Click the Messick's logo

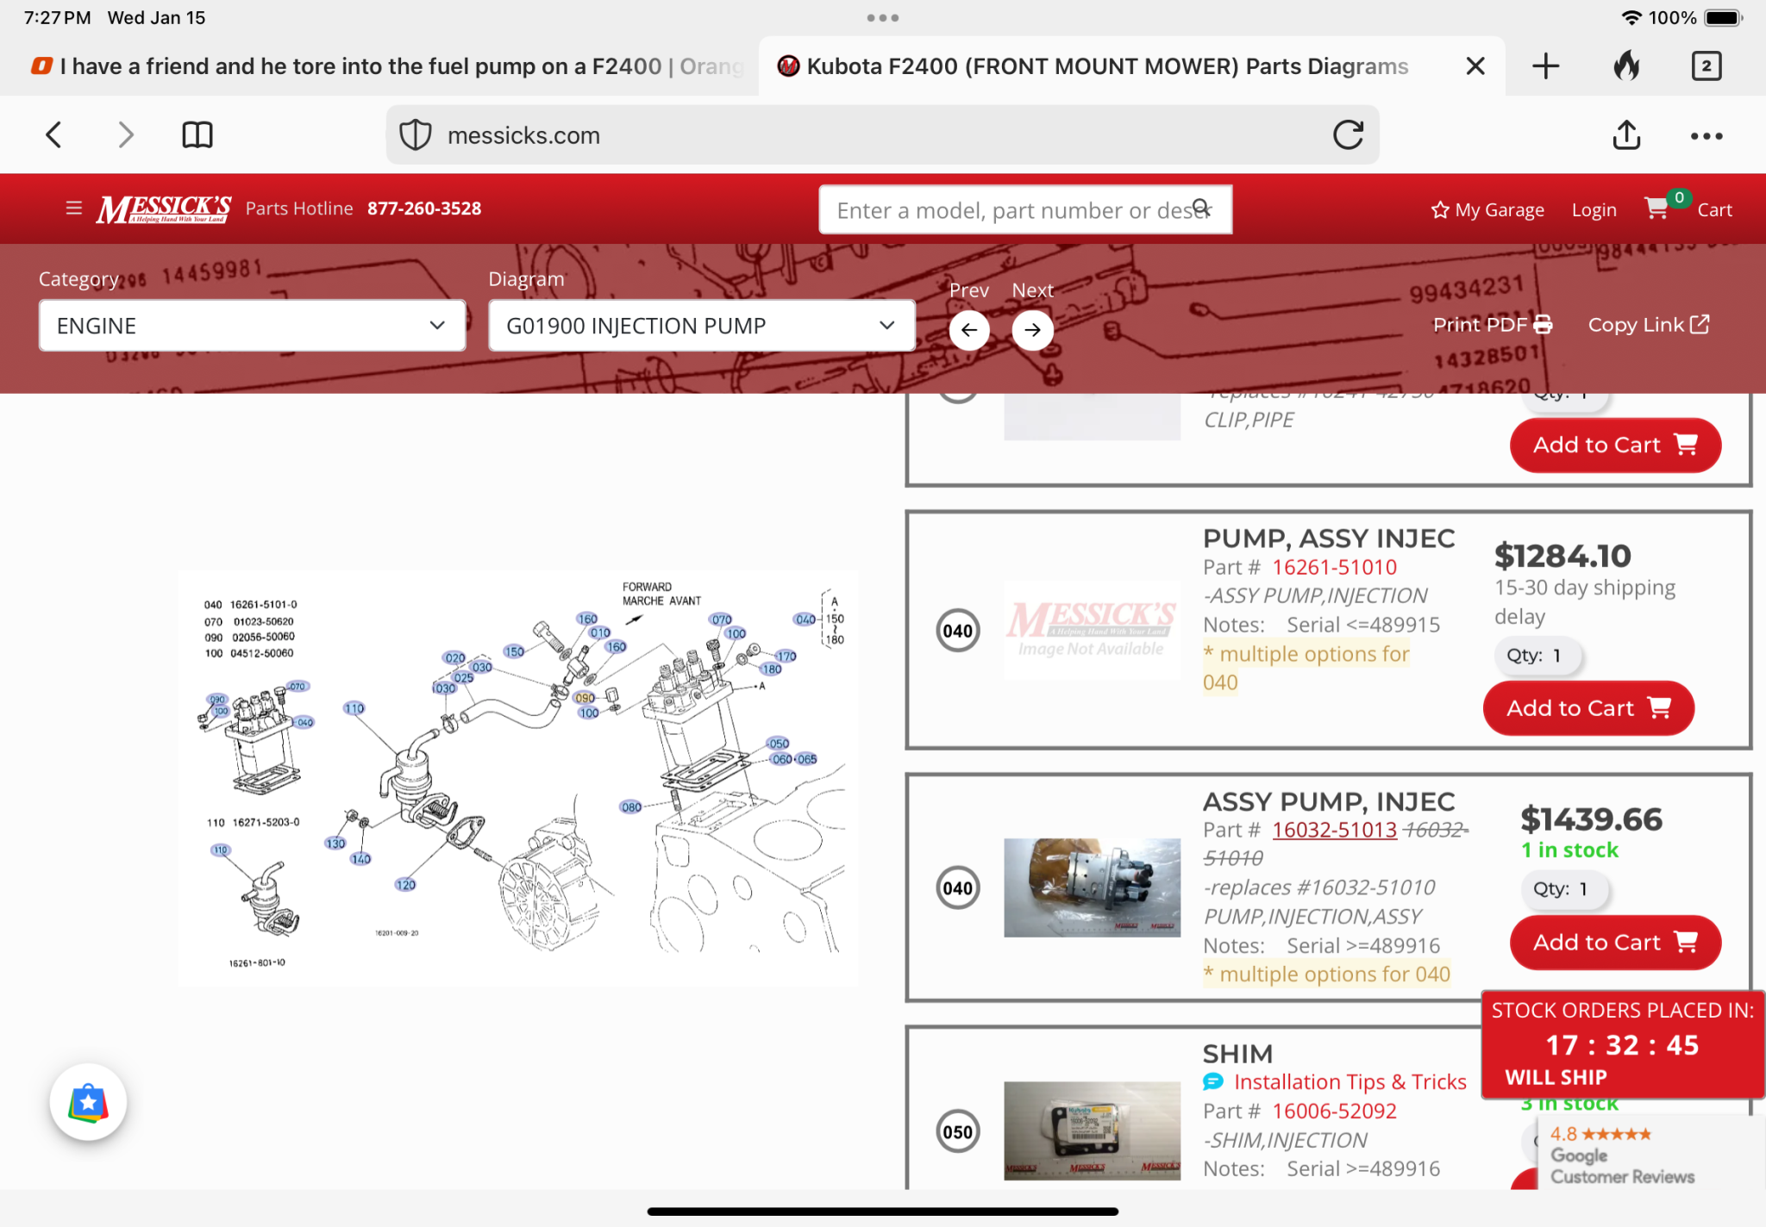pyautogui.click(x=164, y=209)
